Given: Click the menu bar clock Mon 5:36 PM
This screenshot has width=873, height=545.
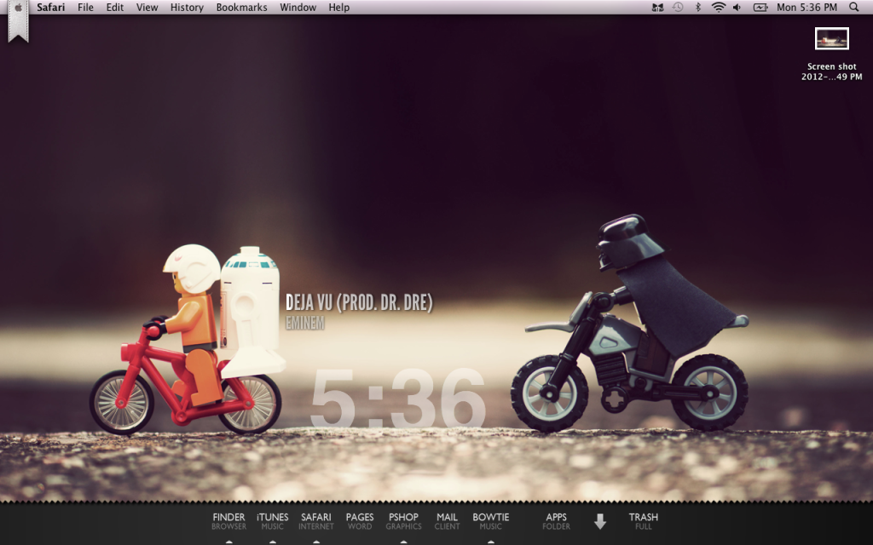Looking at the screenshot, I should 807,7.
